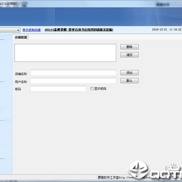Image resolution: width=182 pixels, height=182 pixels.
Task: Click the 添加 button
Action: coord(129,73)
